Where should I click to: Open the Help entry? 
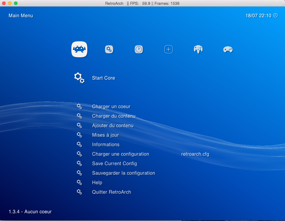click(97, 182)
